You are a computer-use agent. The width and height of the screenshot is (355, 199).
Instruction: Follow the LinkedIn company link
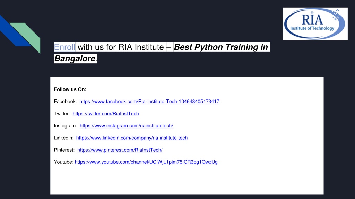point(132,138)
